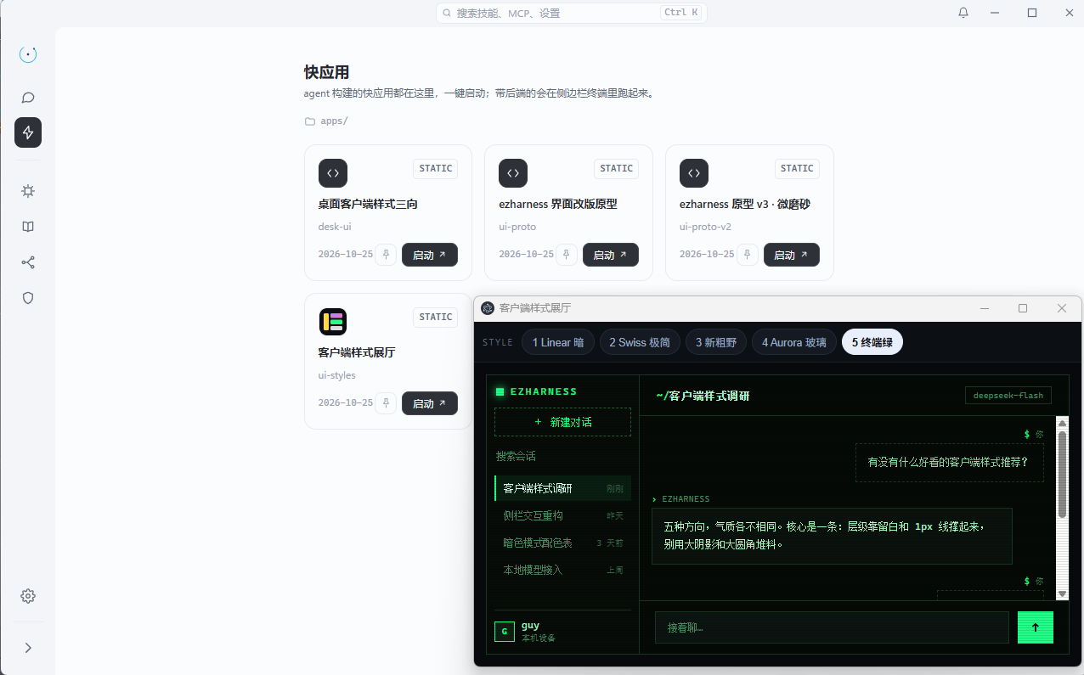Click the 接着聊… message input
Image resolution: width=1084 pixels, height=675 pixels.
(x=832, y=627)
